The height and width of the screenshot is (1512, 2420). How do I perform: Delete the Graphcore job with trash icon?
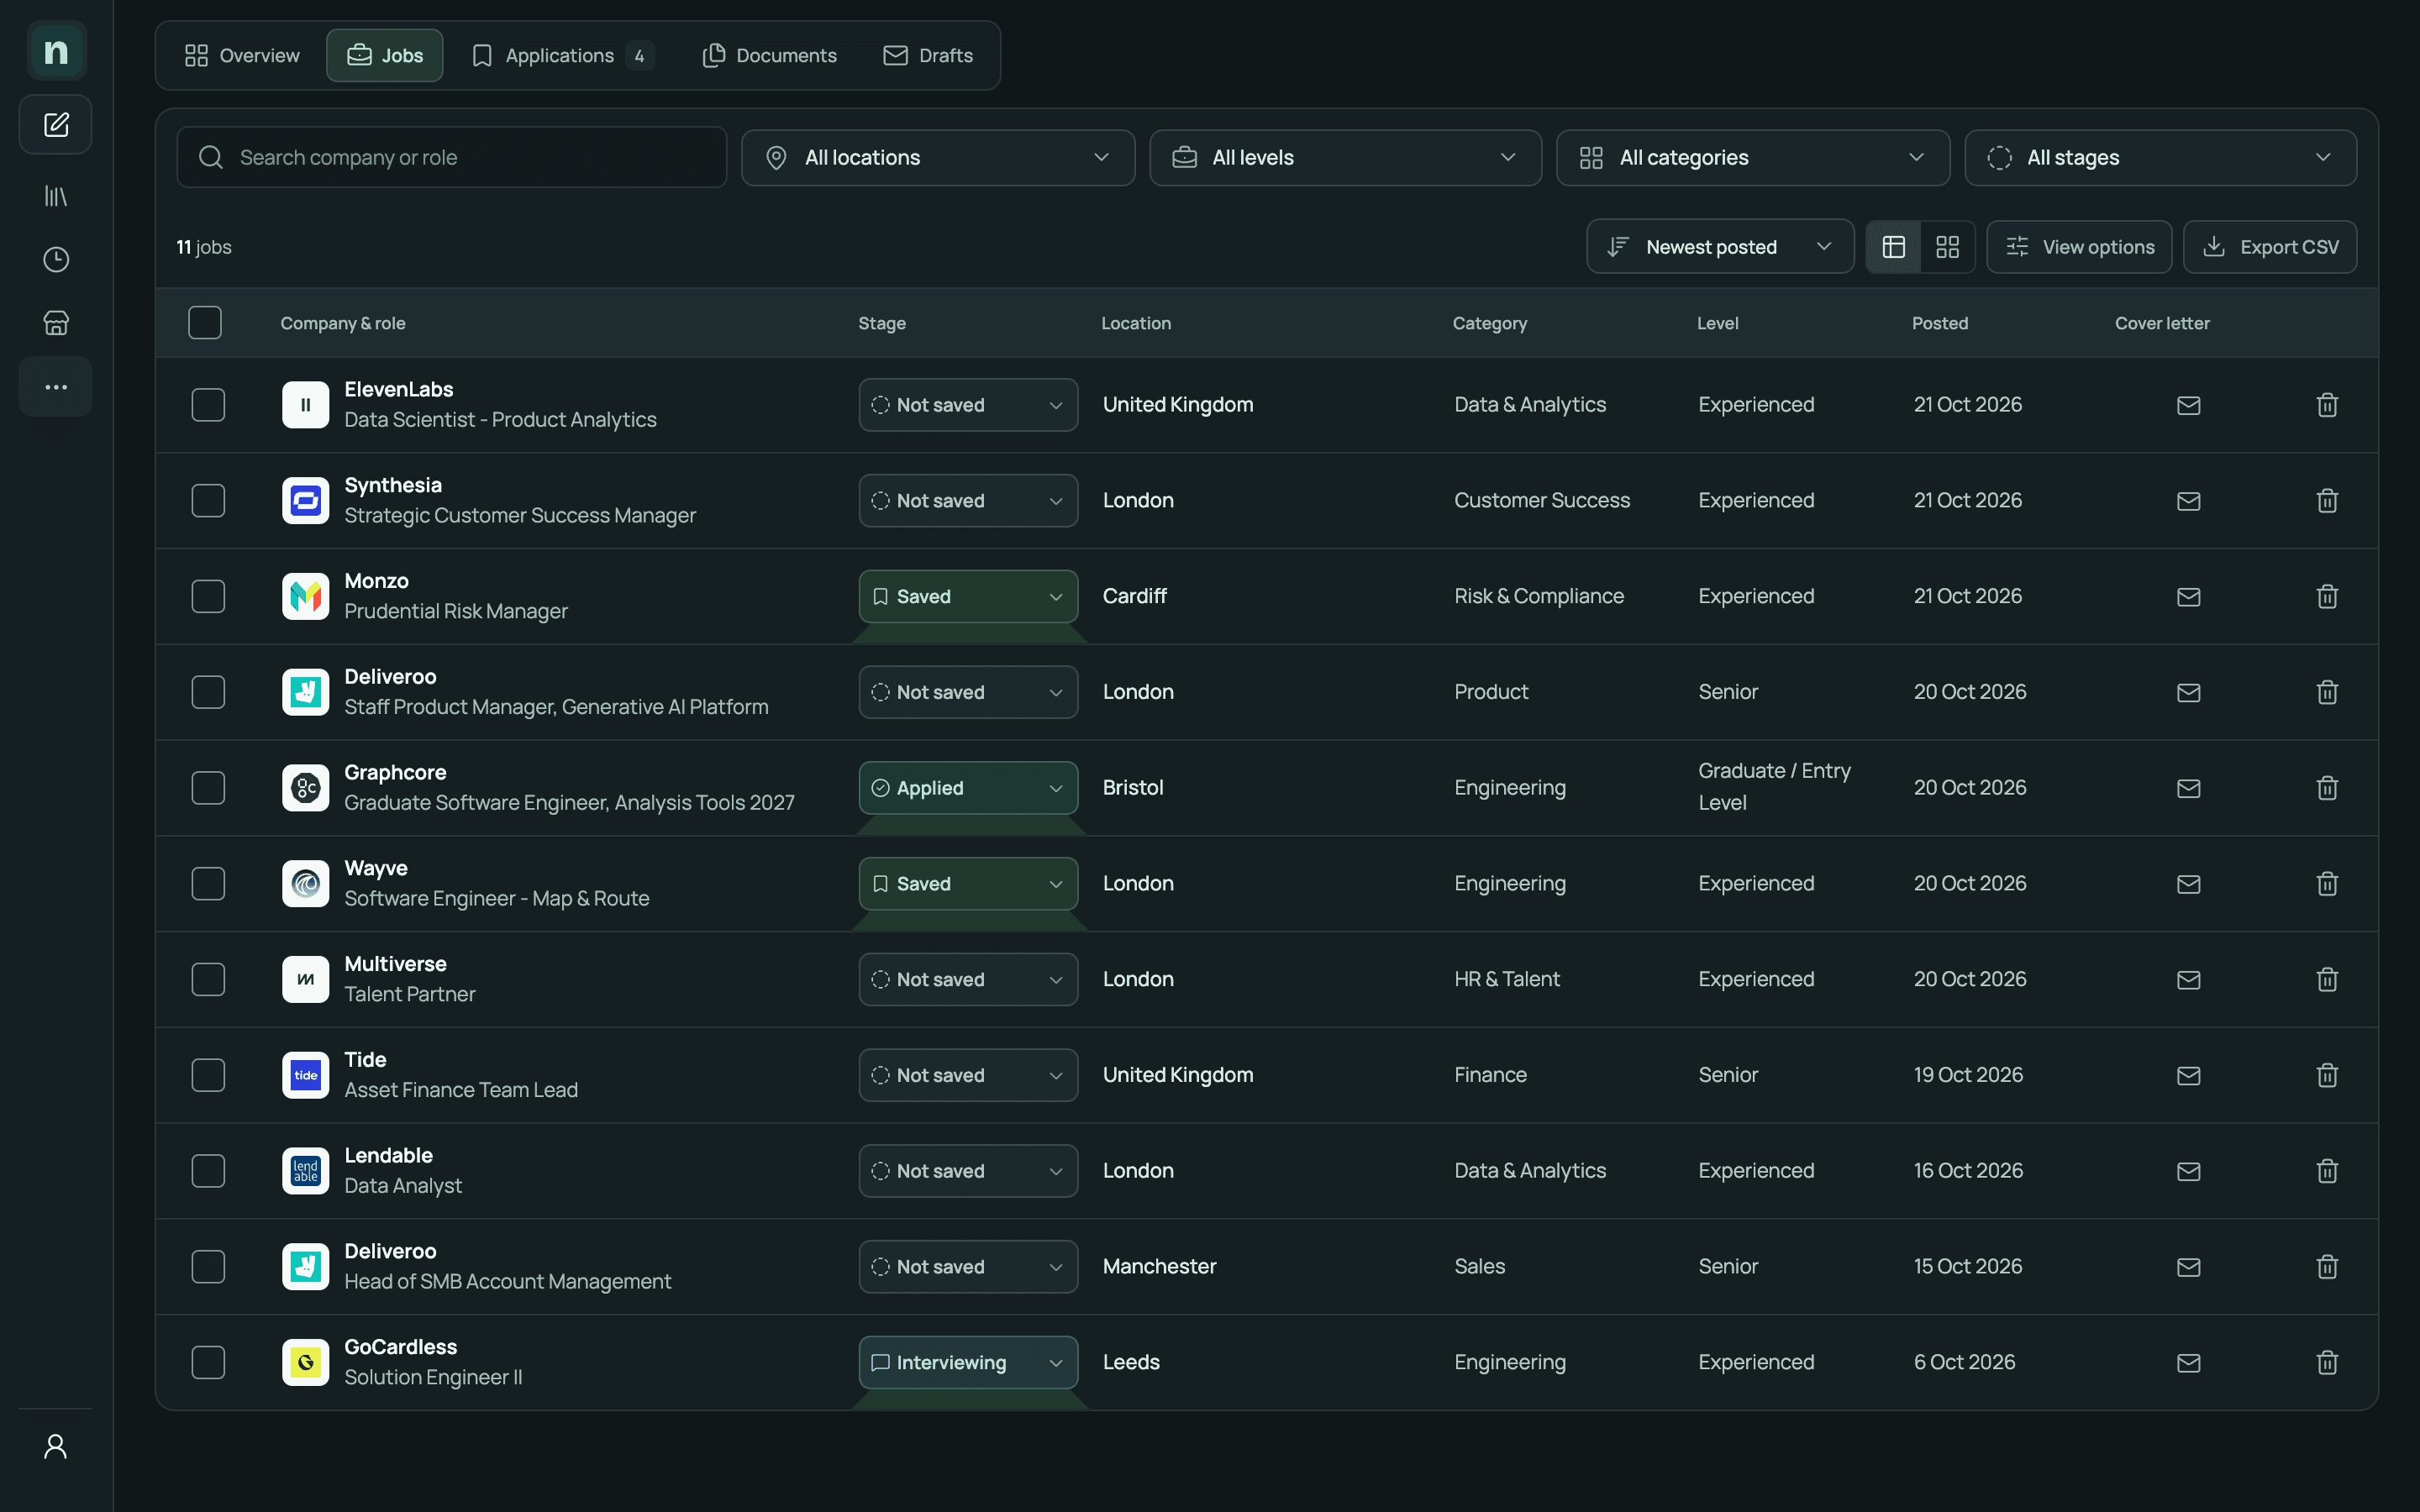[2327, 788]
